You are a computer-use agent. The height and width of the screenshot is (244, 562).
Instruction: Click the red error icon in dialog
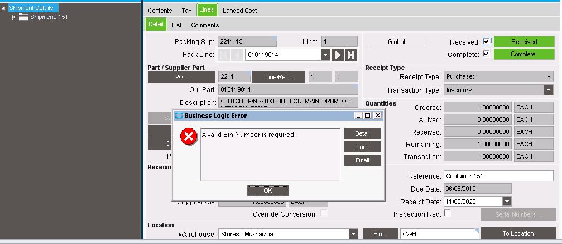tap(189, 137)
